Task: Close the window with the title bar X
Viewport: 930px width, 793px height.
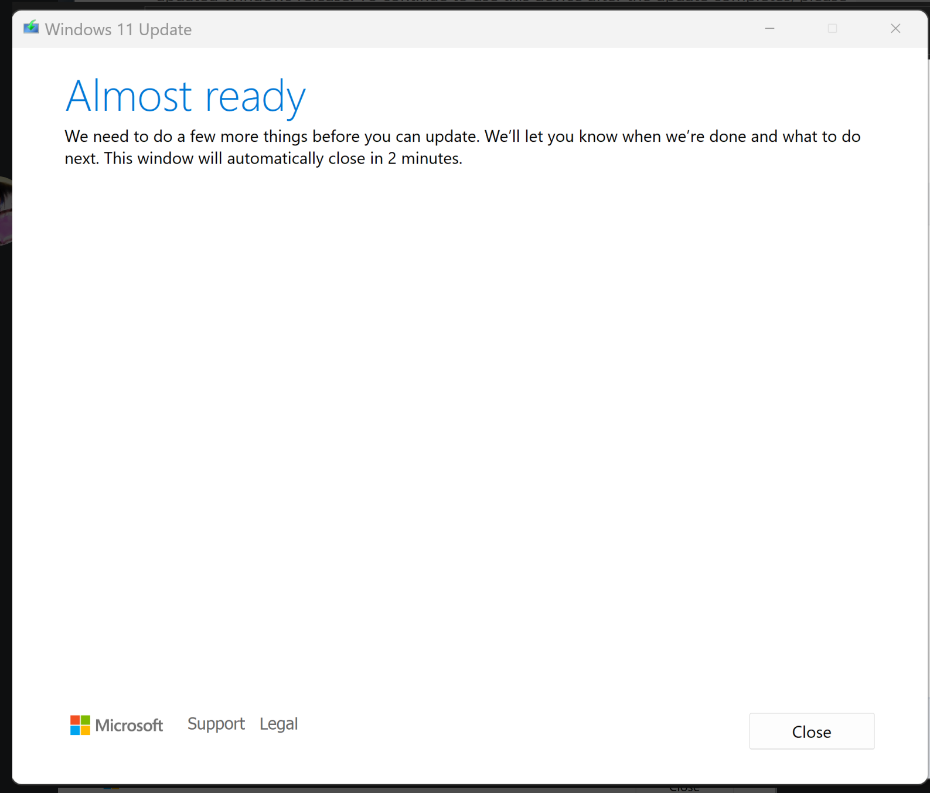Action: tap(895, 29)
